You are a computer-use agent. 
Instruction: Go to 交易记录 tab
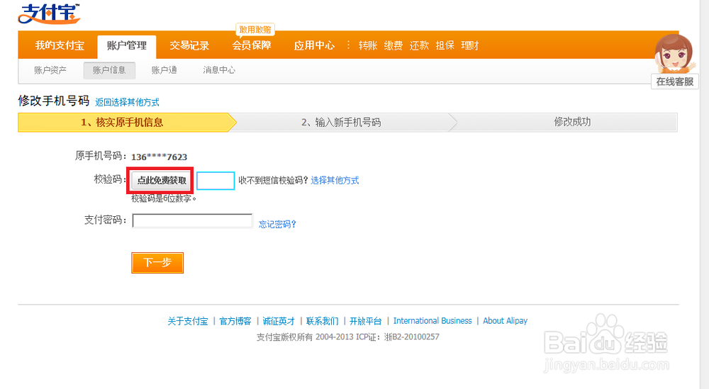(189, 45)
